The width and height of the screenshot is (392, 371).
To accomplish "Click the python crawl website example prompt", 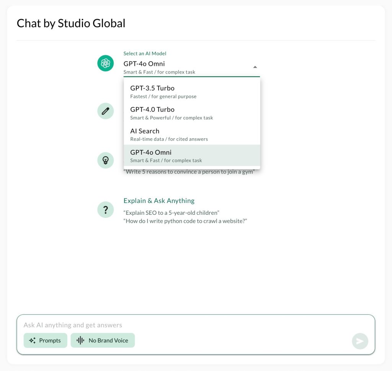I will pyautogui.click(x=185, y=221).
